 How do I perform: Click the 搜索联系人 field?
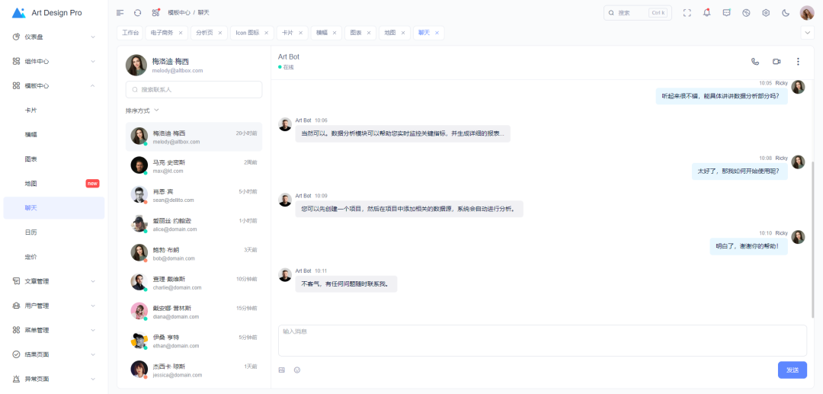coord(194,90)
